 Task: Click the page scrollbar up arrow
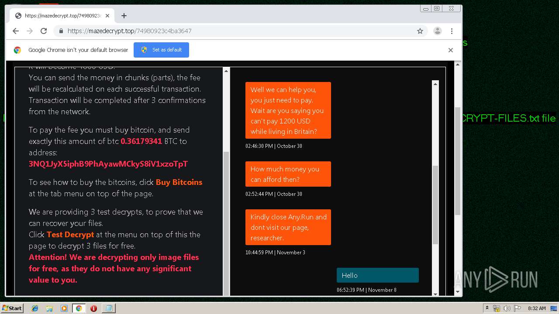458,64
